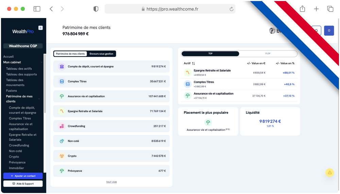Click TOUT VOIR link

(111, 182)
